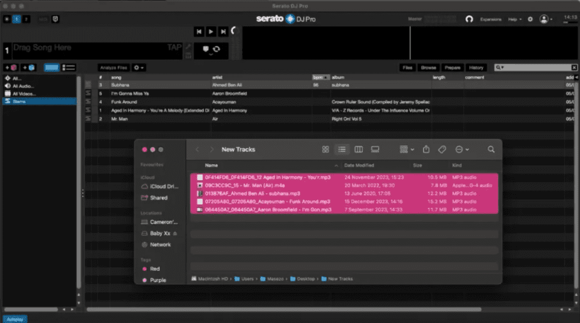Viewport: 580px width, 323px height.
Task: Open the Finder share icon
Action: pos(426,149)
